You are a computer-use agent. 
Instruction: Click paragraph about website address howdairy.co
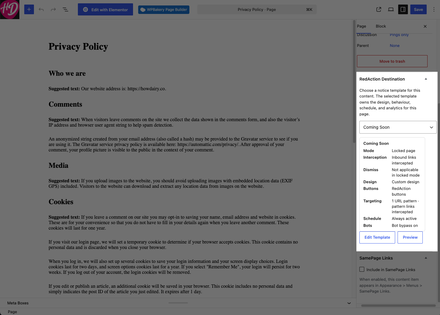pyautogui.click(x=107, y=89)
